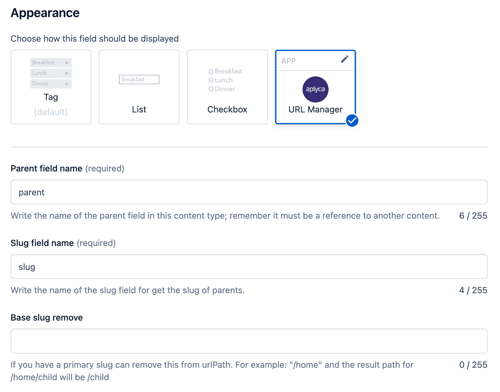Image resolution: width=500 pixels, height=392 pixels.
Task: Click the Parent field name input
Action: click(x=249, y=192)
